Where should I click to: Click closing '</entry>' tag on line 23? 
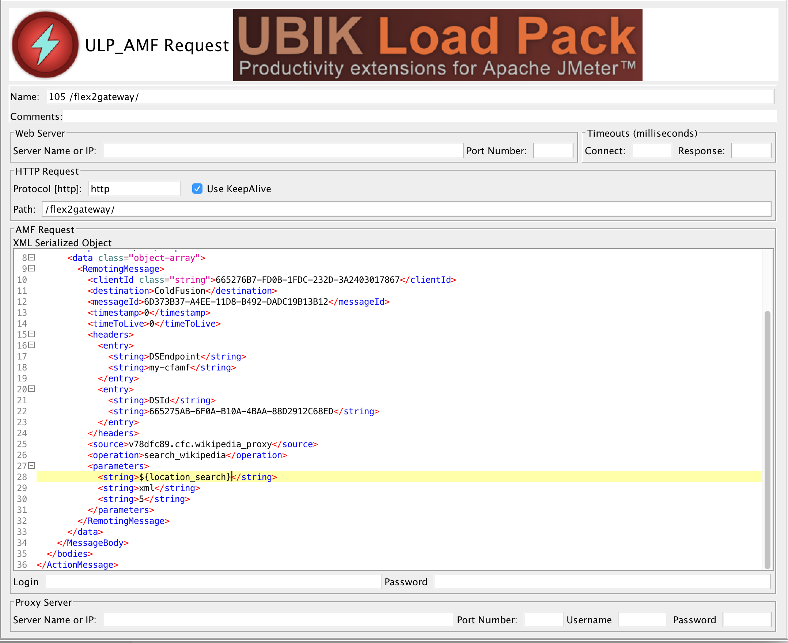pos(118,422)
